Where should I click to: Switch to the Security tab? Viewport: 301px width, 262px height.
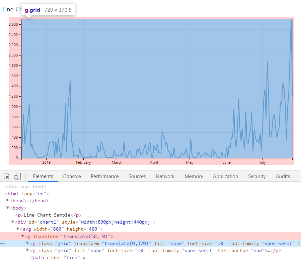pyautogui.click(x=257, y=176)
